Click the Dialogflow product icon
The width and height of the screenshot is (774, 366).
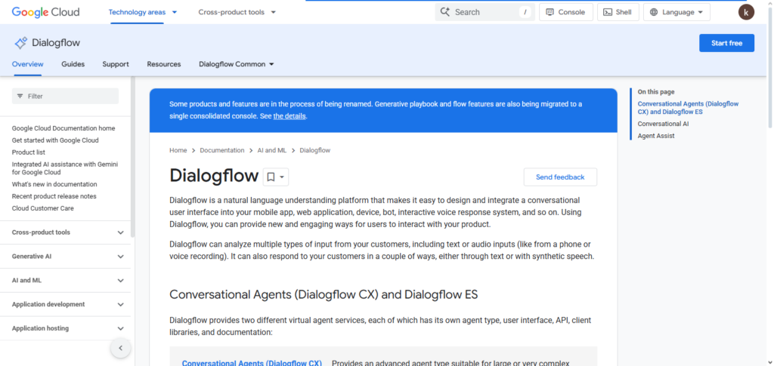tap(20, 43)
